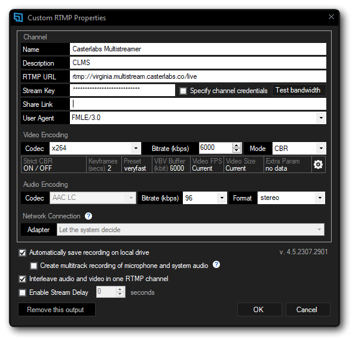Click the Test bandwidth button
Viewport: 352px width, 339px height.
click(299, 90)
